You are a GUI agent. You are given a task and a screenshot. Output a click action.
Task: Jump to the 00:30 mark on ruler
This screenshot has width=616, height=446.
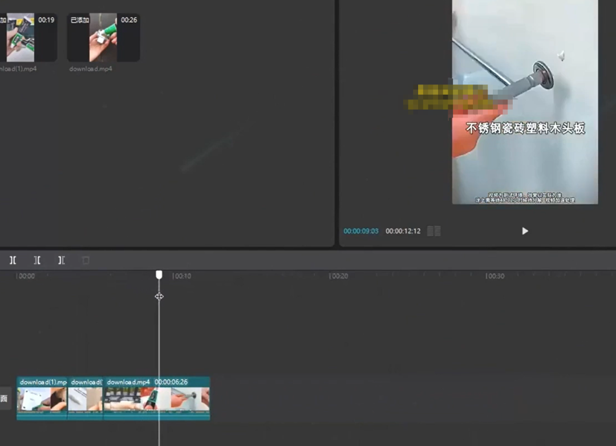point(495,276)
